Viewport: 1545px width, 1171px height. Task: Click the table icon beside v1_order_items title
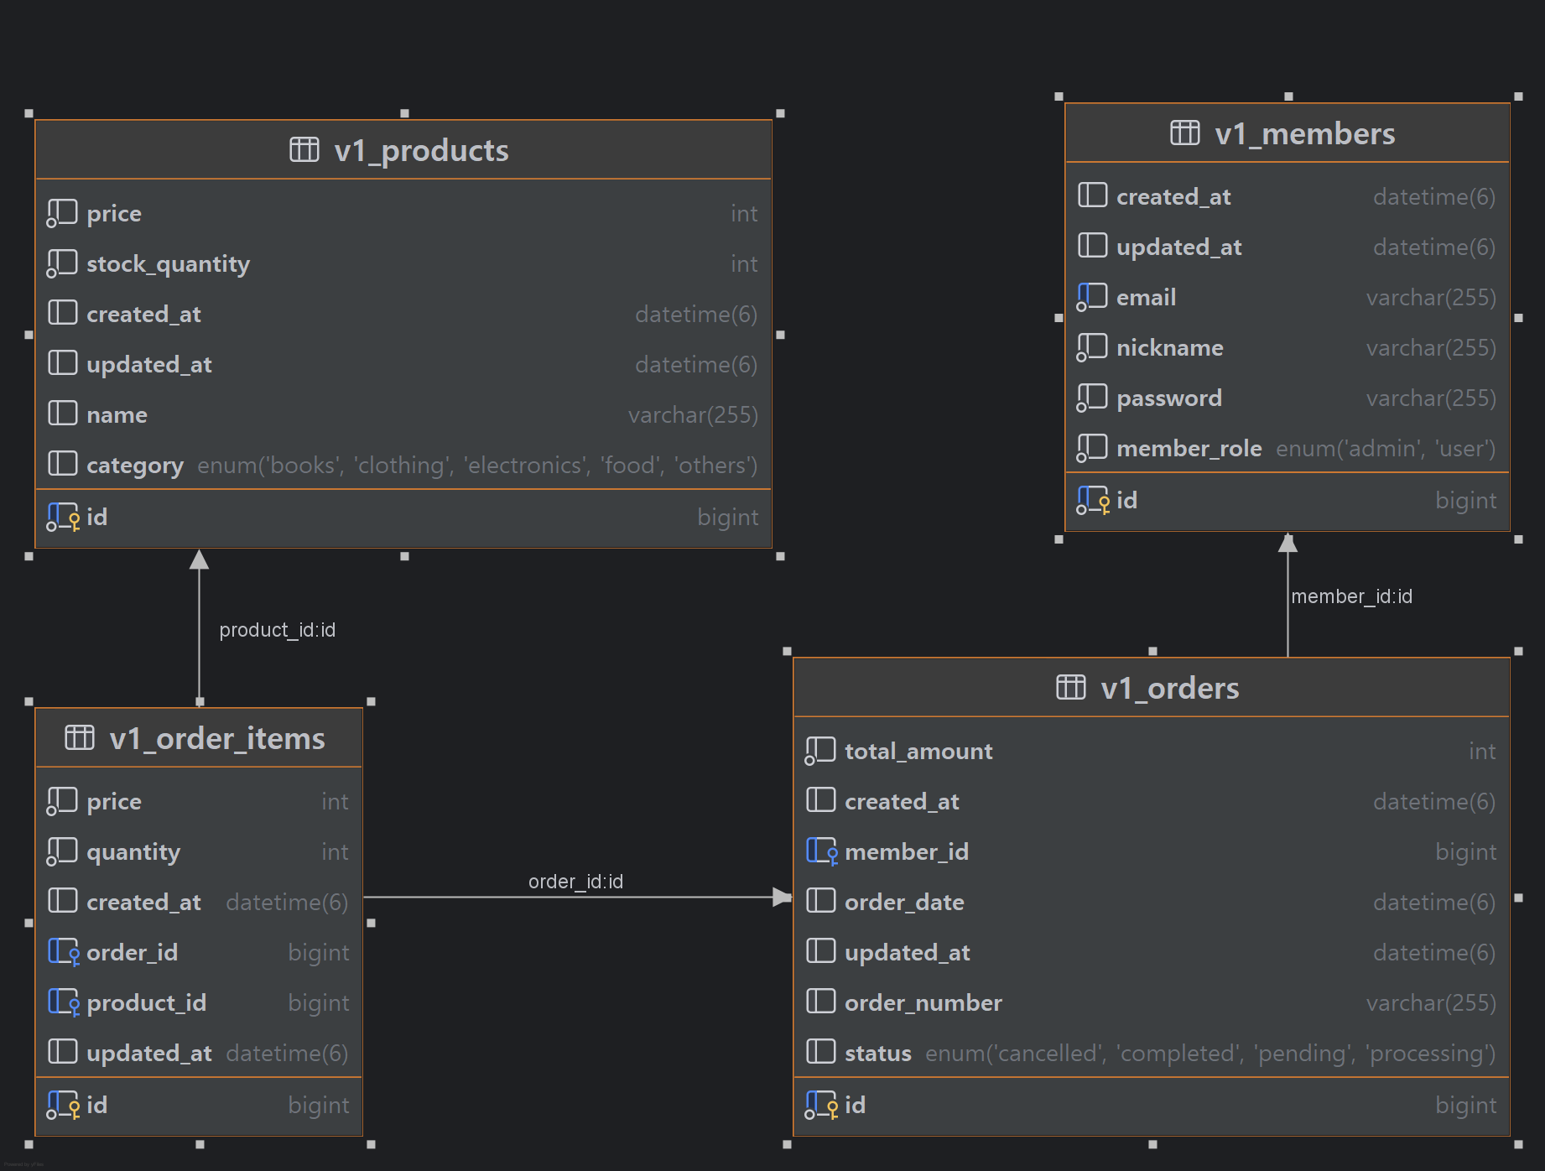[80, 738]
